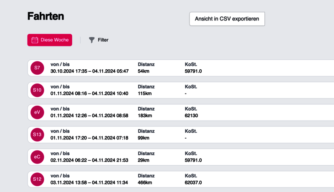Click the calendar icon in Diese Woche
The image size is (334, 192).
(x=35, y=40)
